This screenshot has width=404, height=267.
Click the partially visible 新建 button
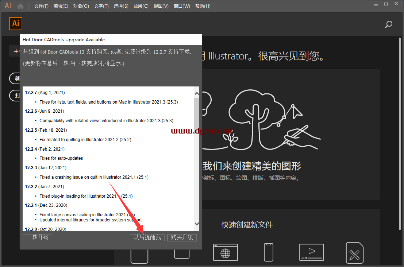16,78
